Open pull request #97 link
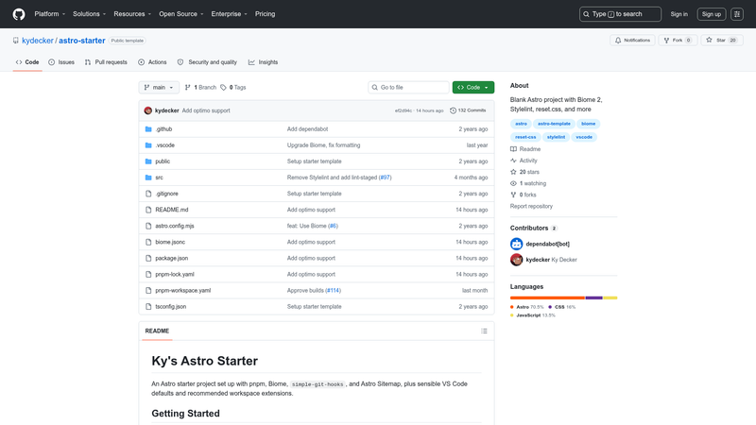The image size is (756, 425). click(385, 178)
